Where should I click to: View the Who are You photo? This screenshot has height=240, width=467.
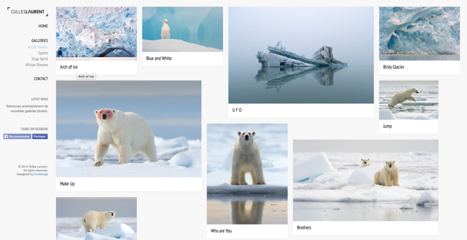pos(247,174)
